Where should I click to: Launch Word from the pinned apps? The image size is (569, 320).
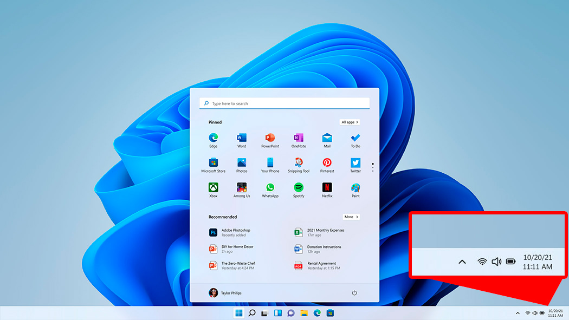242,140
